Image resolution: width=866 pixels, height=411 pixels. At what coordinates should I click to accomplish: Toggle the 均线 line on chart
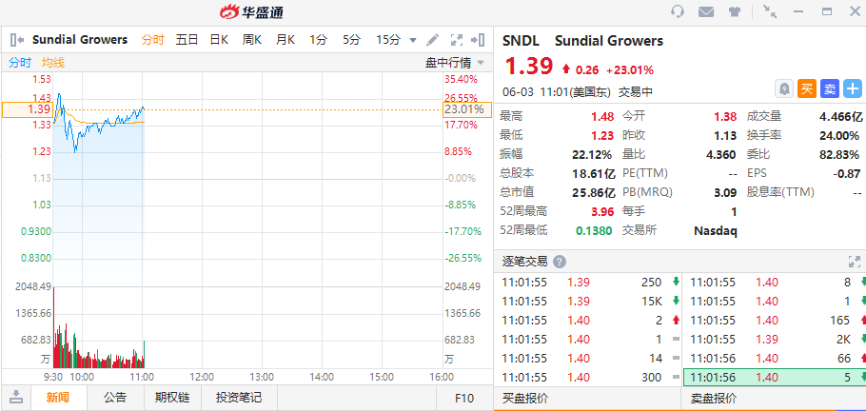(x=53, y=63)
